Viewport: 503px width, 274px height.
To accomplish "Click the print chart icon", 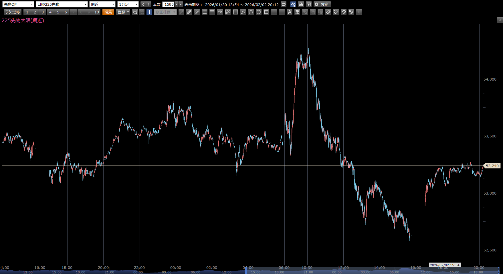I will point(301,4).
